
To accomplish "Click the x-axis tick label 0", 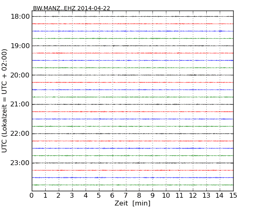I will pyautogui.click(x=32, y=195).
